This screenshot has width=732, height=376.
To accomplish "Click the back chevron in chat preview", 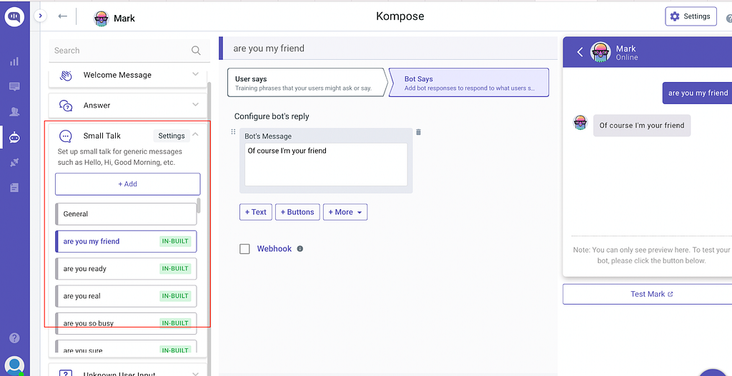I will [580, 51].
